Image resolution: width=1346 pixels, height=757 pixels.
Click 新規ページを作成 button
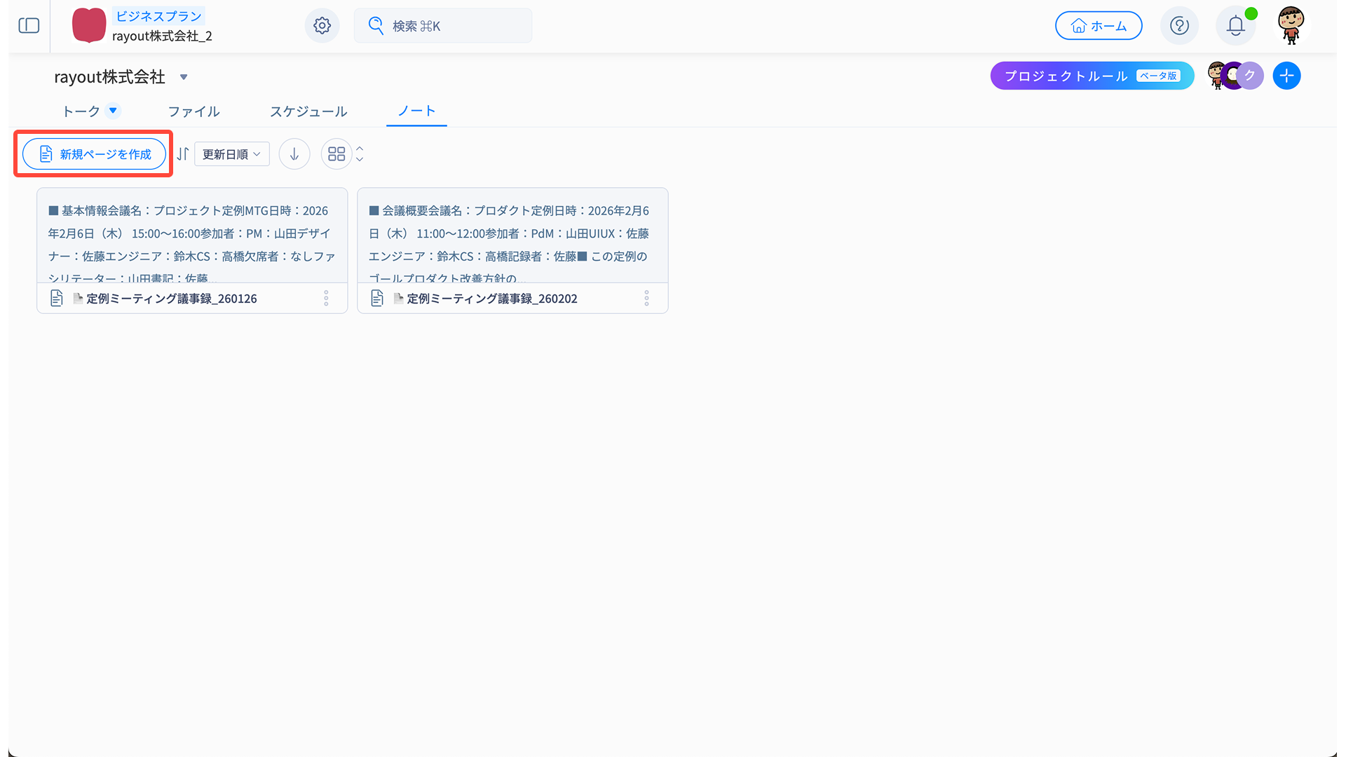click(95, 154)
